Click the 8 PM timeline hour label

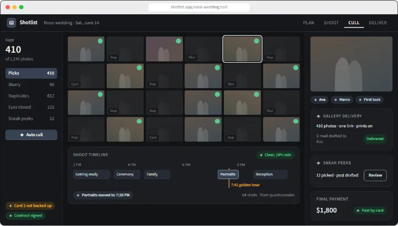(x=241, y=165)
